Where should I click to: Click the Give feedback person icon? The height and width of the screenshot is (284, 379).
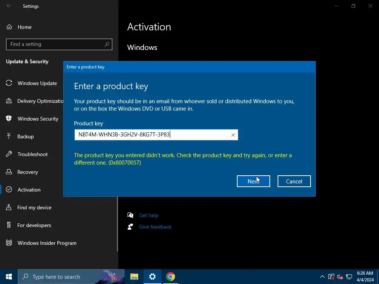click(130, 227)
